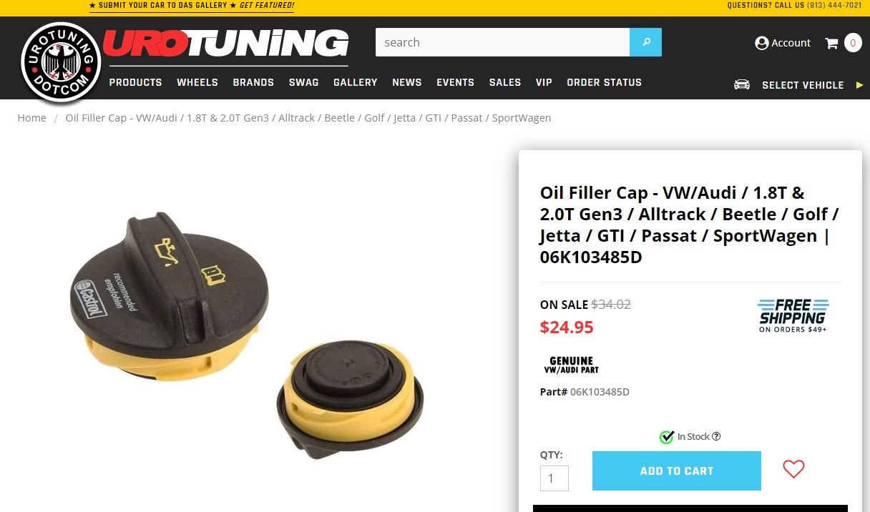870x512 pixels.
Task: Click the UroTuning round eagle logo
Action: (59, 64)
